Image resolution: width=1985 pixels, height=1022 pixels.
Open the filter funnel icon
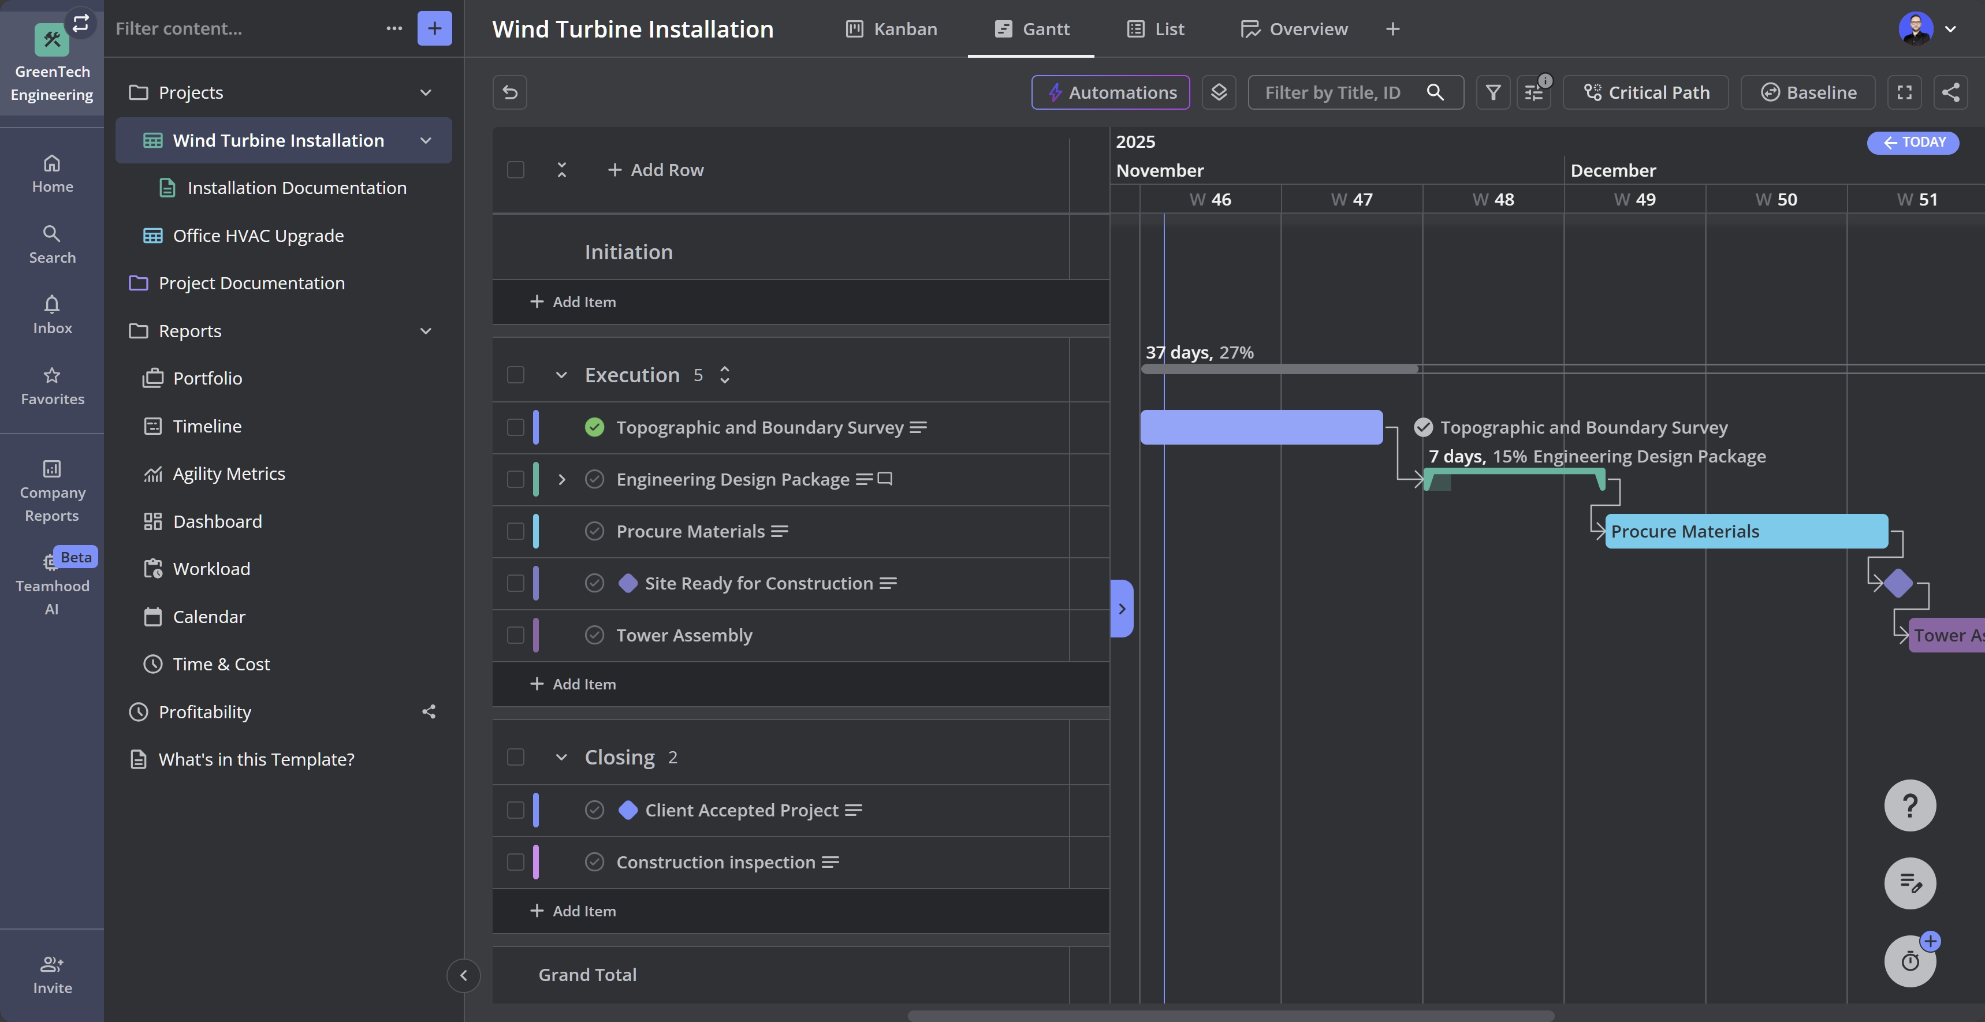[x=1492, y=92]
